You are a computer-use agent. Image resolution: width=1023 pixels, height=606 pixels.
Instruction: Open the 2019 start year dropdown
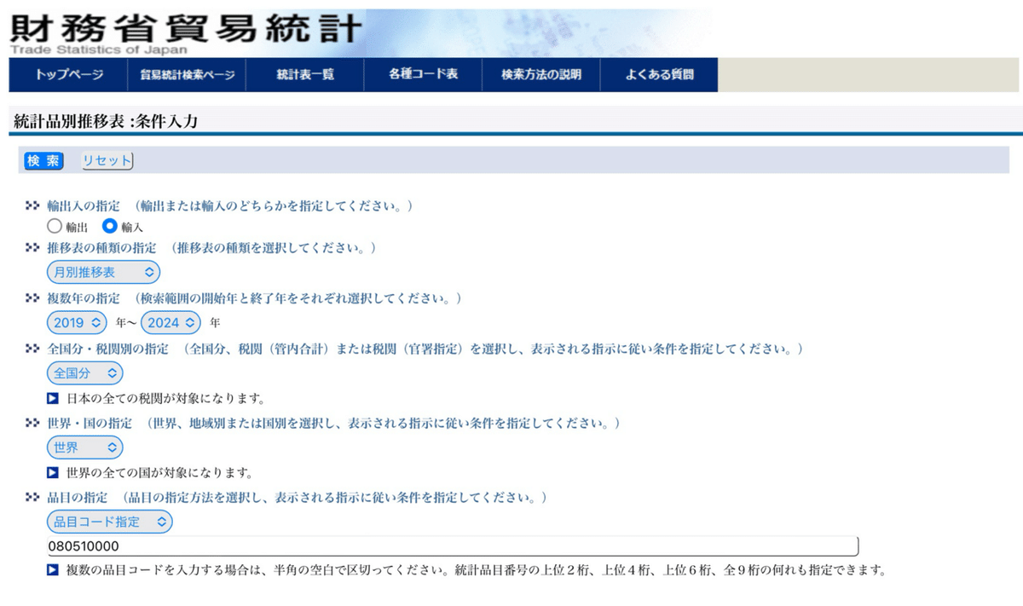(x=77, y=323)
